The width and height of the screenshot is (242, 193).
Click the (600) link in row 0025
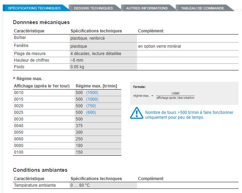click(91, 113)
